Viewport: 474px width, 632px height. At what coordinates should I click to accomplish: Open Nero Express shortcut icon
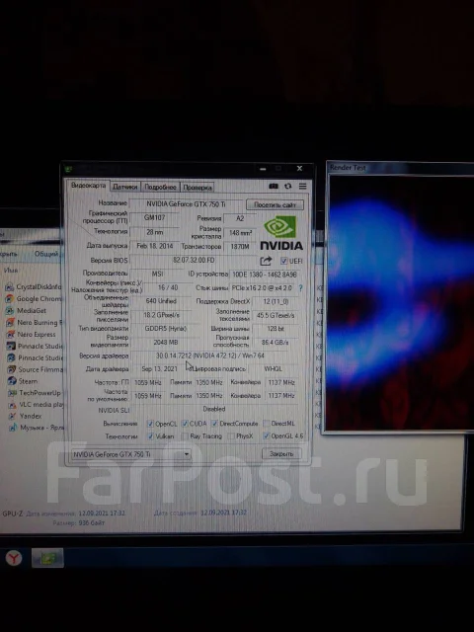click(x=11, y=334)
